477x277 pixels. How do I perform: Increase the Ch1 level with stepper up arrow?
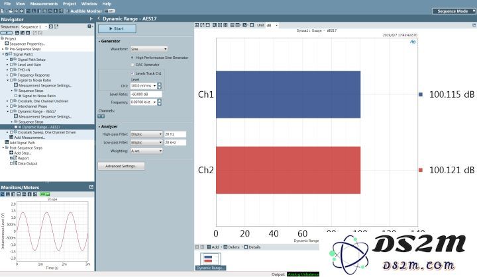pyautogui.click(x=159, y=84)
